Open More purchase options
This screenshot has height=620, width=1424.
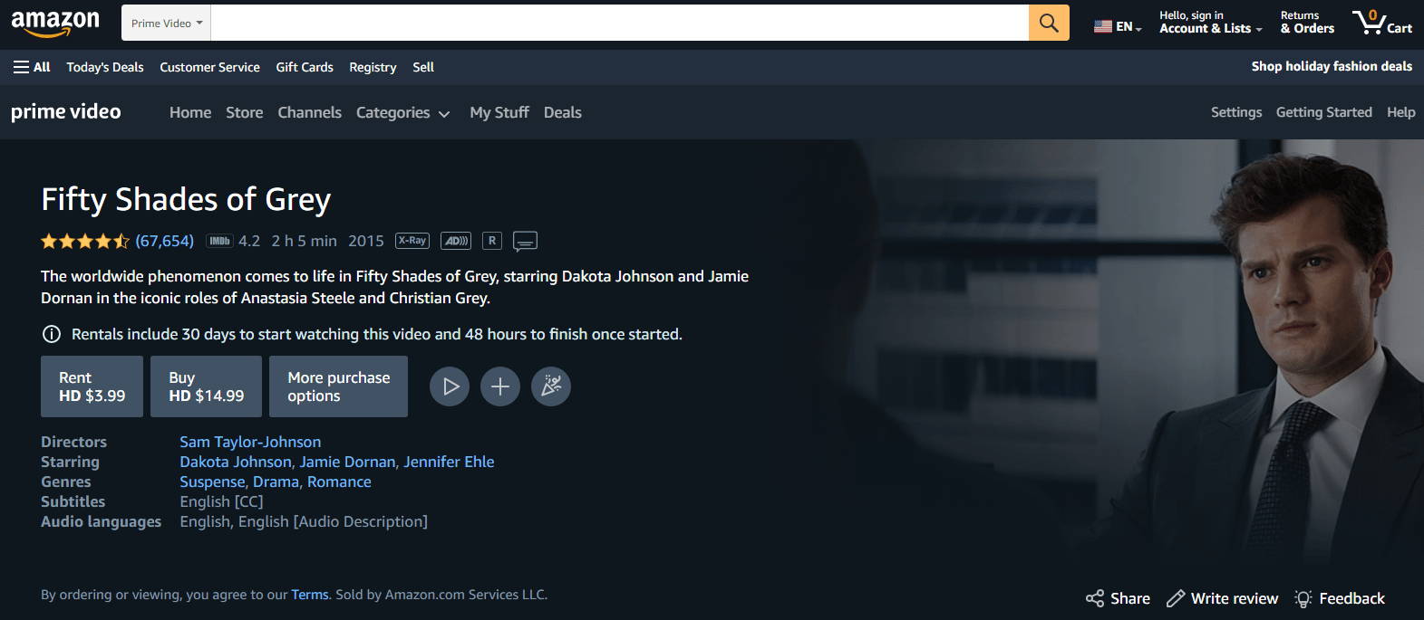[339, 386]
